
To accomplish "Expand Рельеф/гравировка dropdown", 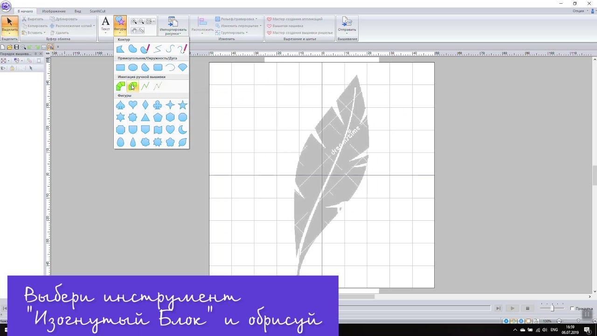I will pos(236,19).
